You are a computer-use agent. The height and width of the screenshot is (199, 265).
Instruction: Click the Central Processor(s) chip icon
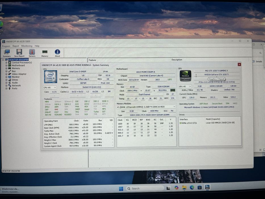pyautogui.click(x=10, y=63)
